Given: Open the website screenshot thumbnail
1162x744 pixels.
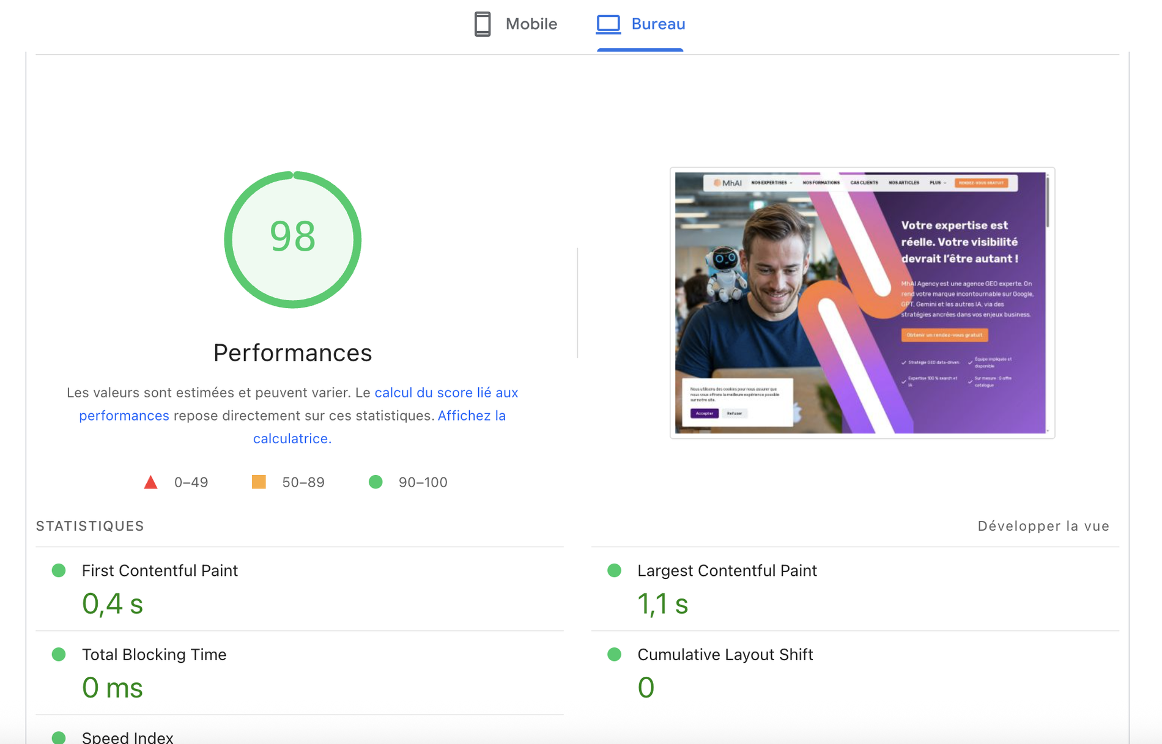Looking at the screenshot, I should click(x=862, y=303).
